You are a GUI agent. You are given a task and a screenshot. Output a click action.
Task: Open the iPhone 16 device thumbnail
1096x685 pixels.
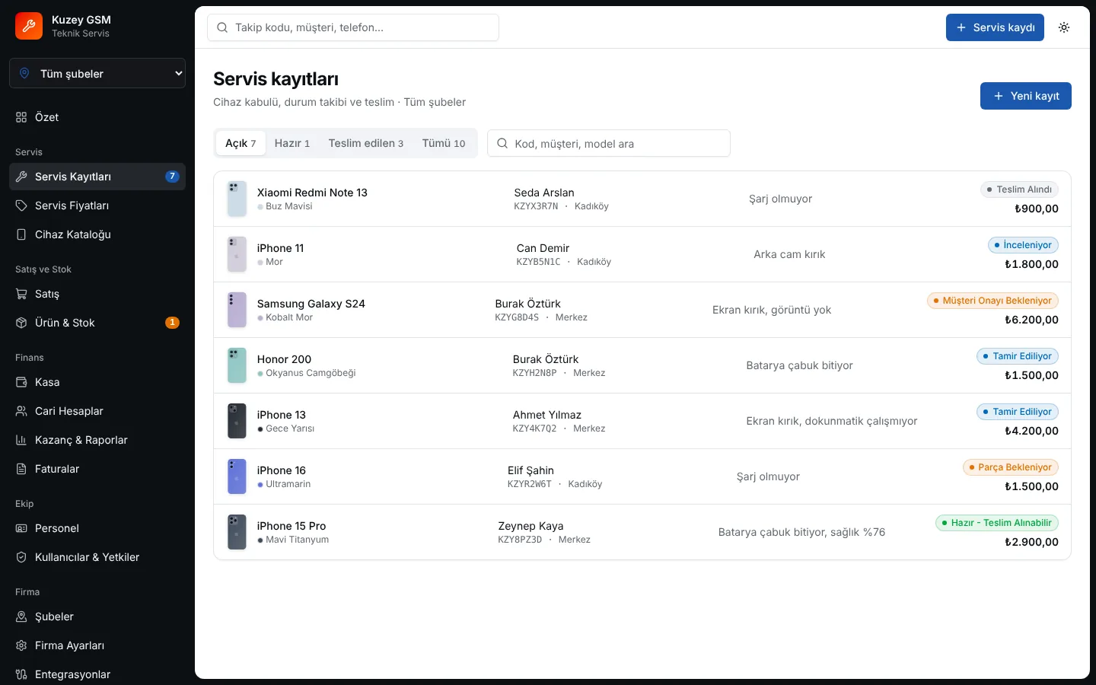[x=237, y=476]
